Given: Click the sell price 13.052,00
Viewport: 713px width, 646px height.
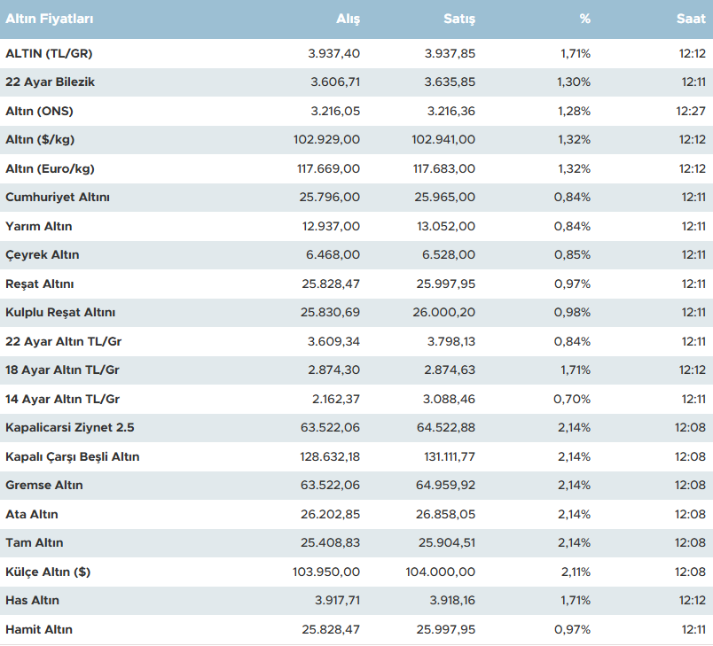Looking at the screenshot, I should [x=446, y=226].
